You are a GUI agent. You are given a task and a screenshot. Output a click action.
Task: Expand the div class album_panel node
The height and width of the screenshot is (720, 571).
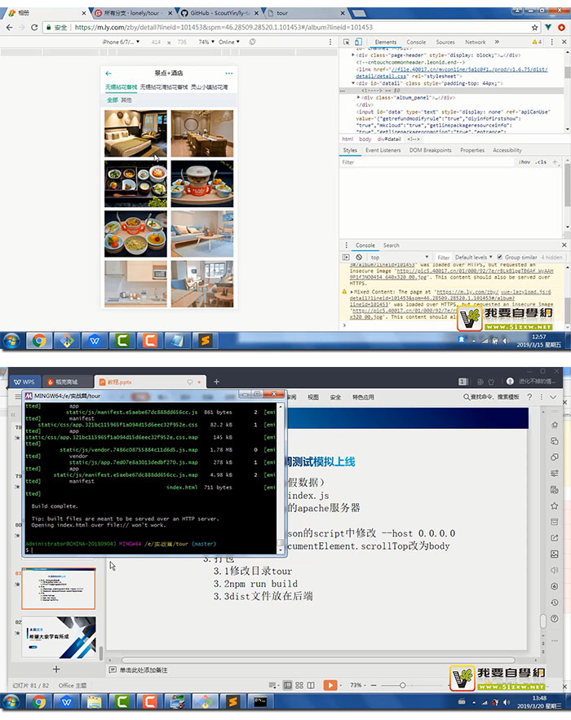pos(358,97)
